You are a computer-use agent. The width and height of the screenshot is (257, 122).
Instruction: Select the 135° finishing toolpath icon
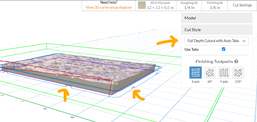pos(238,73)
